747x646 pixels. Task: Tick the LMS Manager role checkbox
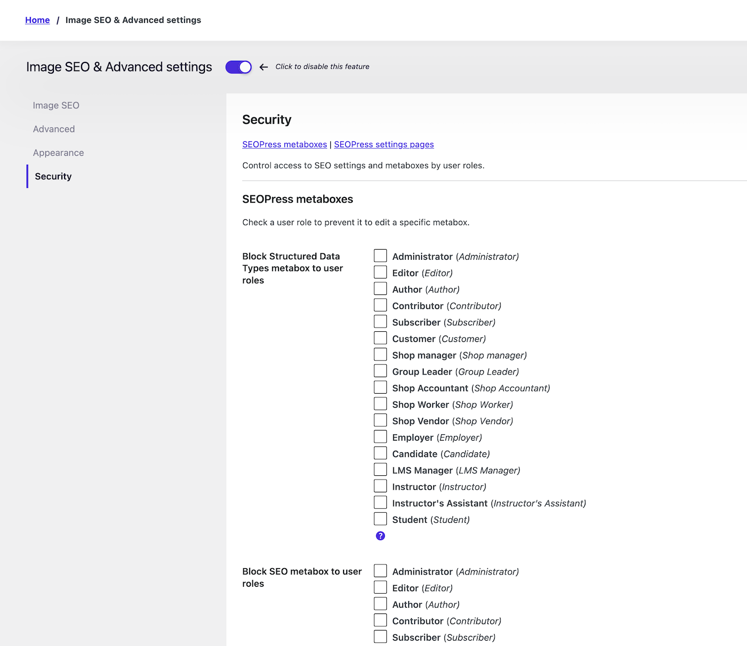[x=380, y=470]
